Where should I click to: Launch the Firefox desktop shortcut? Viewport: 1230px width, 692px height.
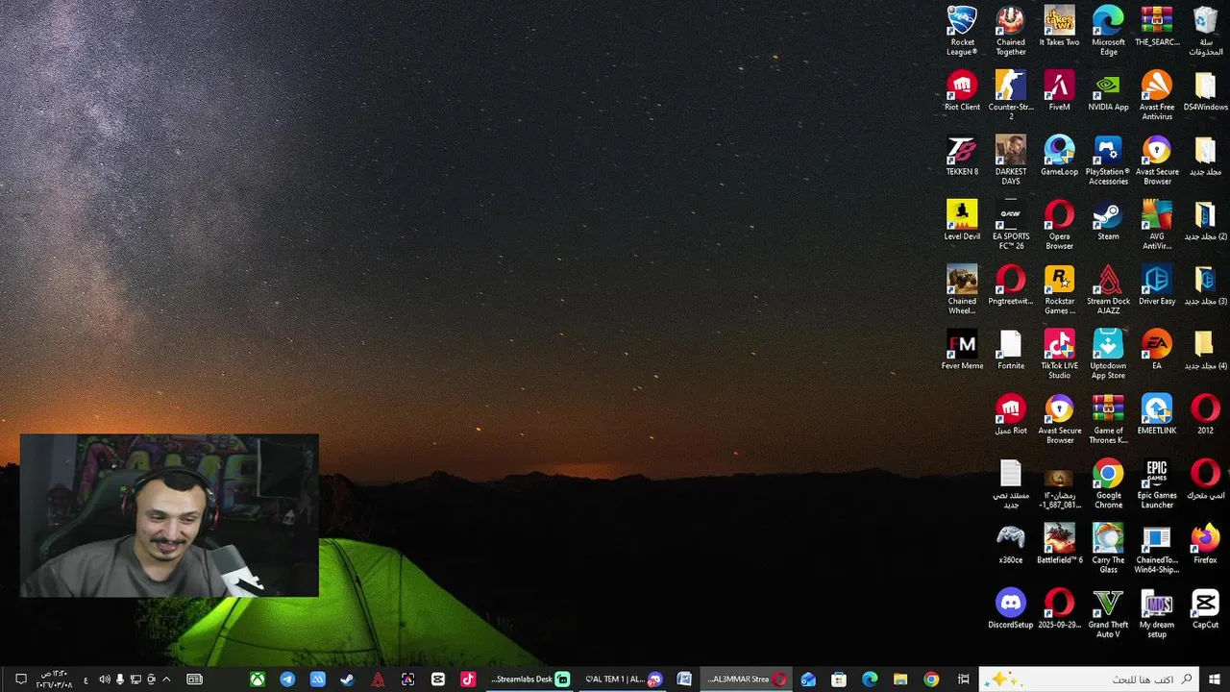tap(1206, 543)
